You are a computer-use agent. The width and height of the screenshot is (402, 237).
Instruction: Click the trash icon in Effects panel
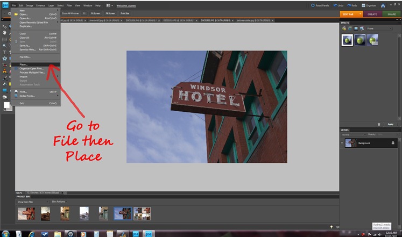(x=379, y=124)
